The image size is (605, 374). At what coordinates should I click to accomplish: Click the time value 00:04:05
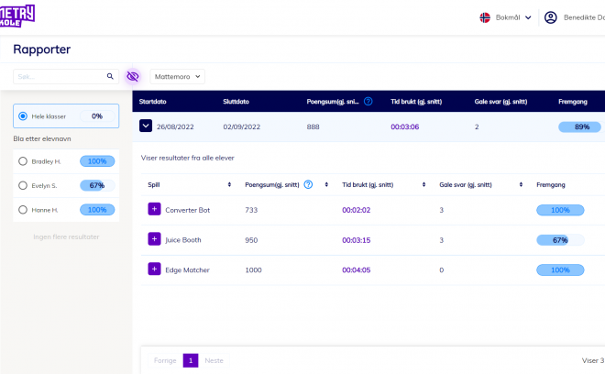click(x=357, y=269)
